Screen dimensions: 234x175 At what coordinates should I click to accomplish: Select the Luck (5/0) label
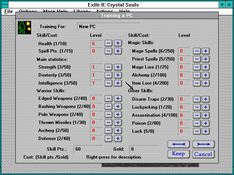click(x=143, y=131)
